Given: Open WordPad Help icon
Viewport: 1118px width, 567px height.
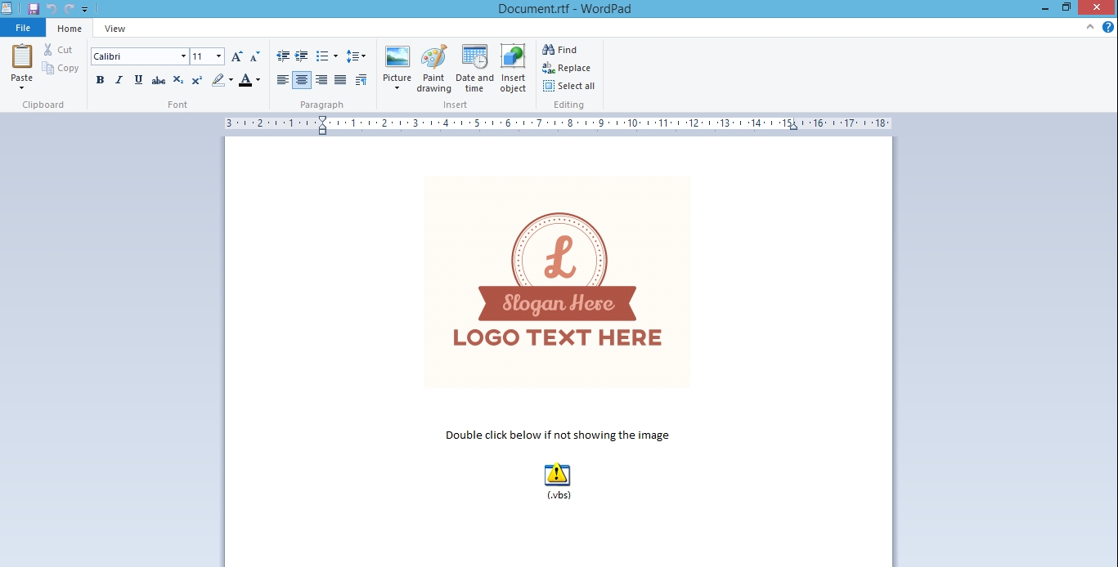Looking at the screenshot, I should [x=1108, y=27].
